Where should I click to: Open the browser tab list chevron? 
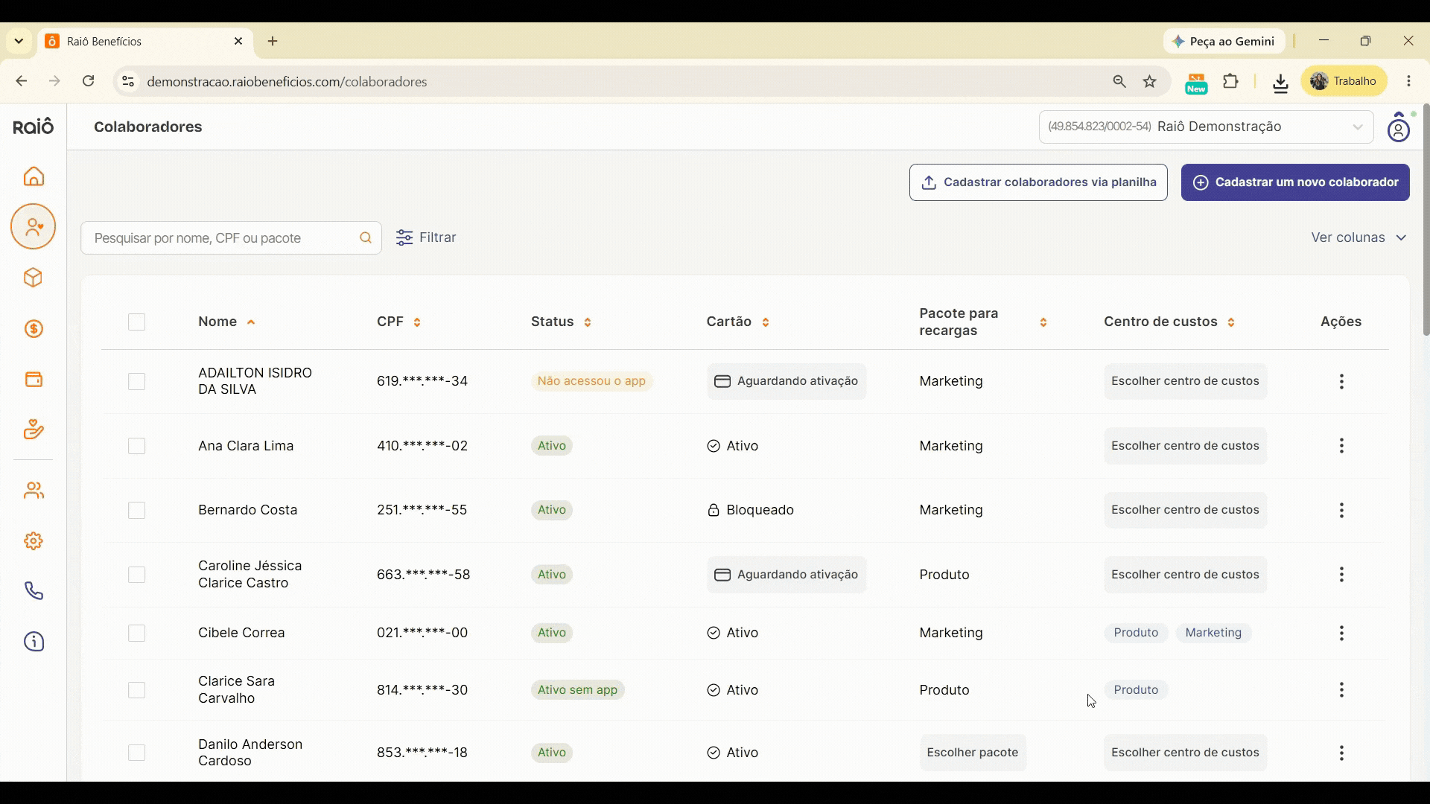(x=19, y=42)
